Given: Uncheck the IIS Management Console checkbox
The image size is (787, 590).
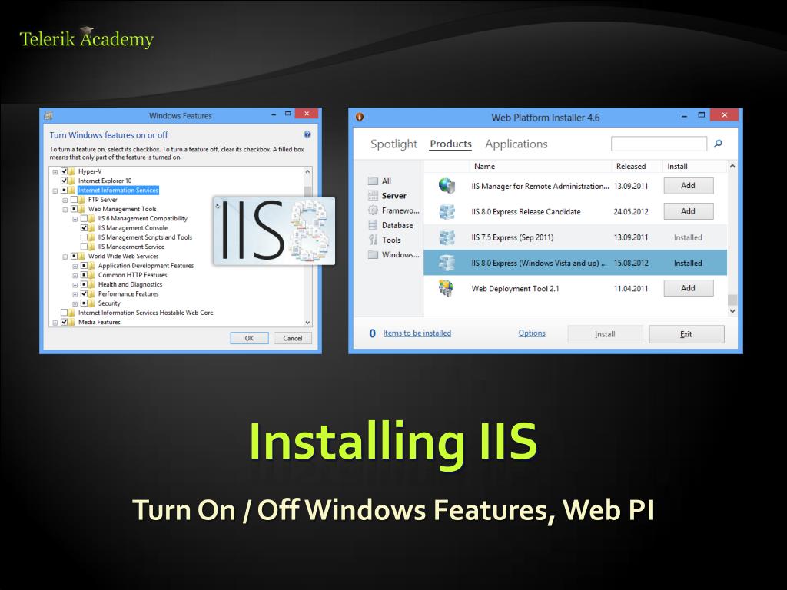Looking at the screenshot, I should (85, 227).
